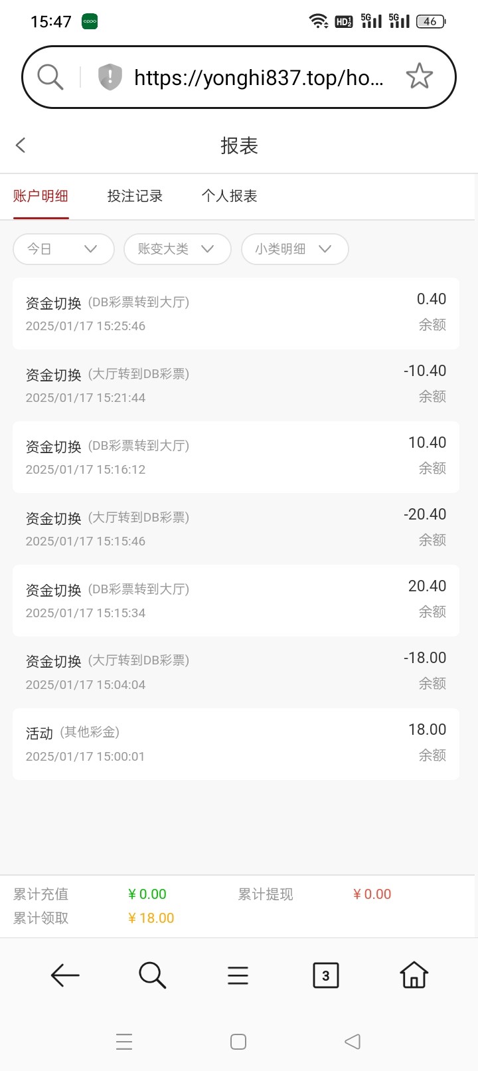
Task: Open the 活动 (其他彩金) 18.00 record
Action: pos(236,743)
